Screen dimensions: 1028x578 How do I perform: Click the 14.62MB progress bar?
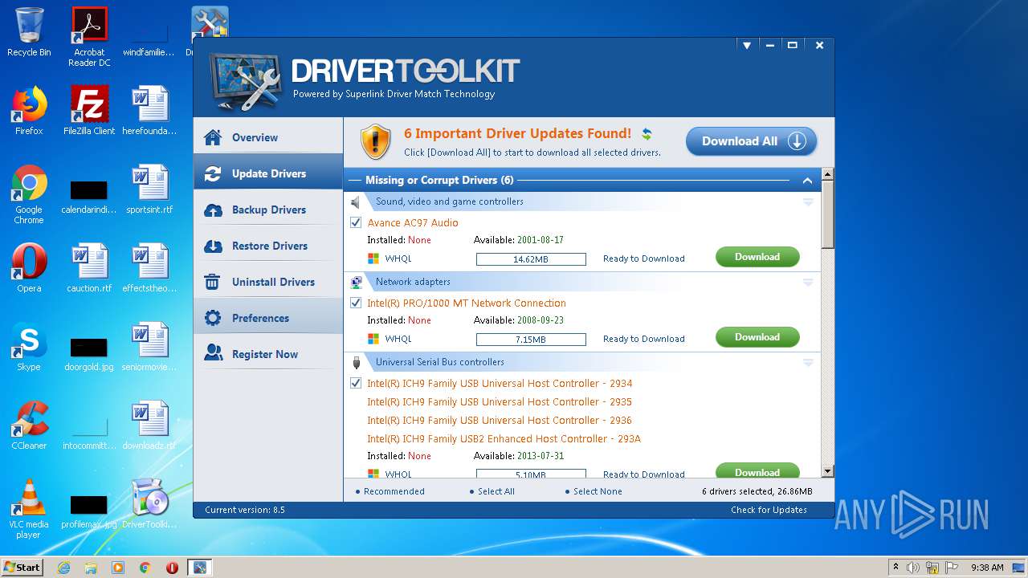[x=531, y=259]
